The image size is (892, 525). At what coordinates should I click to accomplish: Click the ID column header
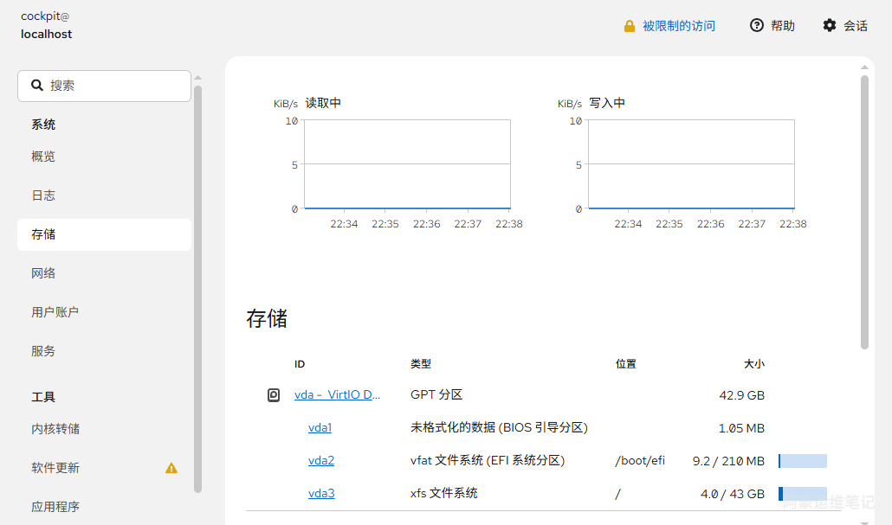tap(300, 364)
